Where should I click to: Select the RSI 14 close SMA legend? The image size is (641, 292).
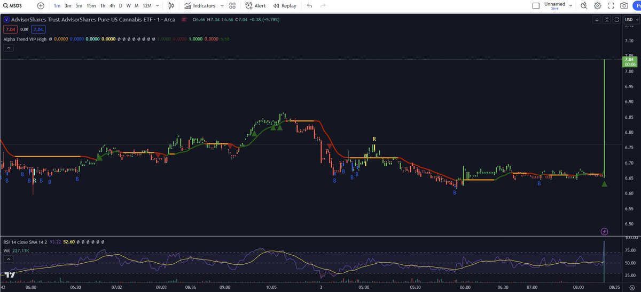click(x=25, y=241)
